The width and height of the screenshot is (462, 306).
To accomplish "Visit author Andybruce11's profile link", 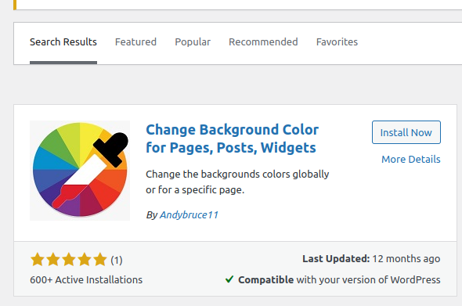I will point(189,215).
